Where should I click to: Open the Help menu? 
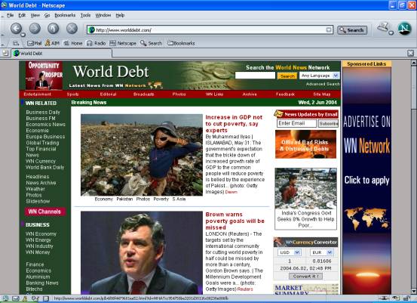pyautogui.click(x=120, y=15)
